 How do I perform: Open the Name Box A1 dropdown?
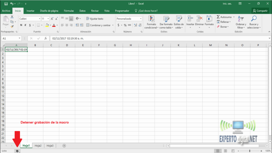(20, 39)
